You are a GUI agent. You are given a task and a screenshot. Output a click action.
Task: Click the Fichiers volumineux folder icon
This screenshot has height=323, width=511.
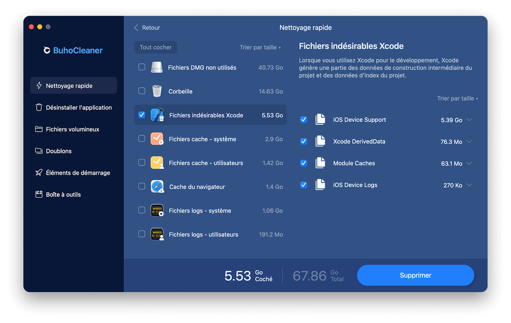pos(38,129)
